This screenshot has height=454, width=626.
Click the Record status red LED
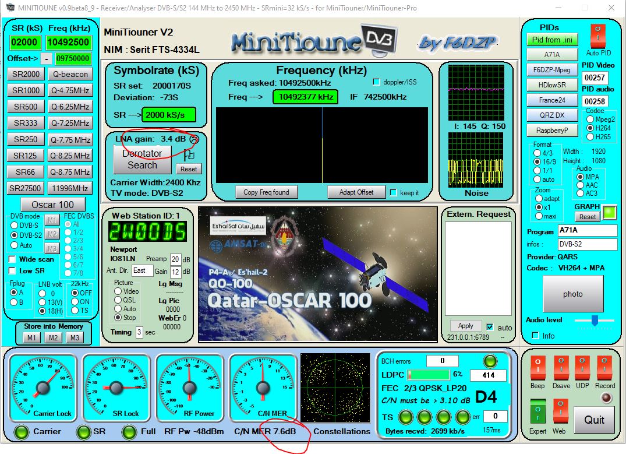tap(606, 397)
